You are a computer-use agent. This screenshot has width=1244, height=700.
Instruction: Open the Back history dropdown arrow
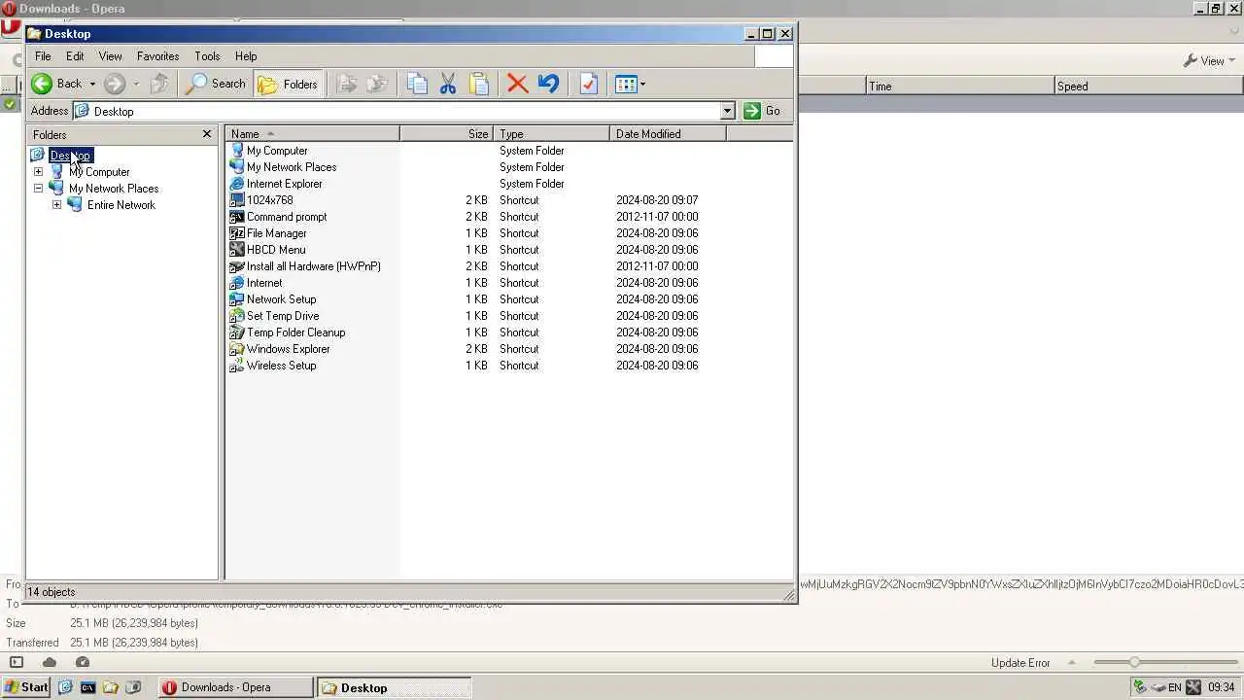pos(92,84)
